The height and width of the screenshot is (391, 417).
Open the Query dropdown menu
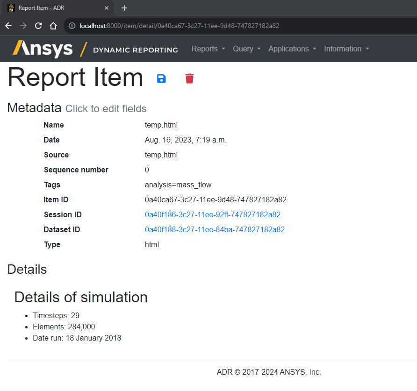click(x=246, y=49)
